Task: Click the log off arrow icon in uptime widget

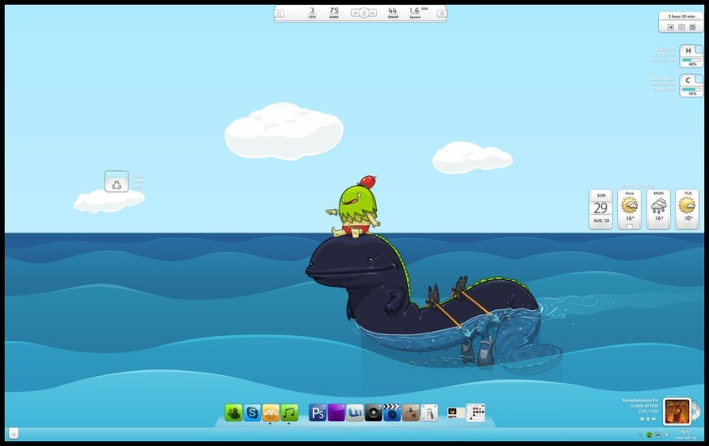Action: point(671,28)
